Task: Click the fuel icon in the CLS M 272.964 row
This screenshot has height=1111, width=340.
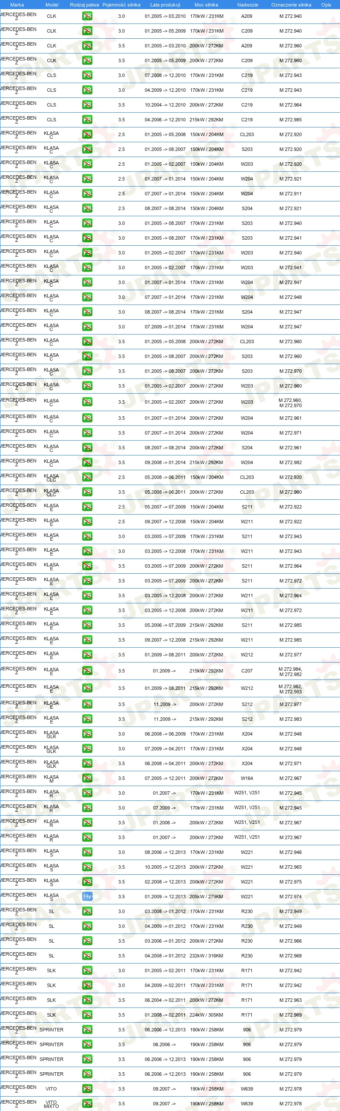Action: tap(87, 105)
